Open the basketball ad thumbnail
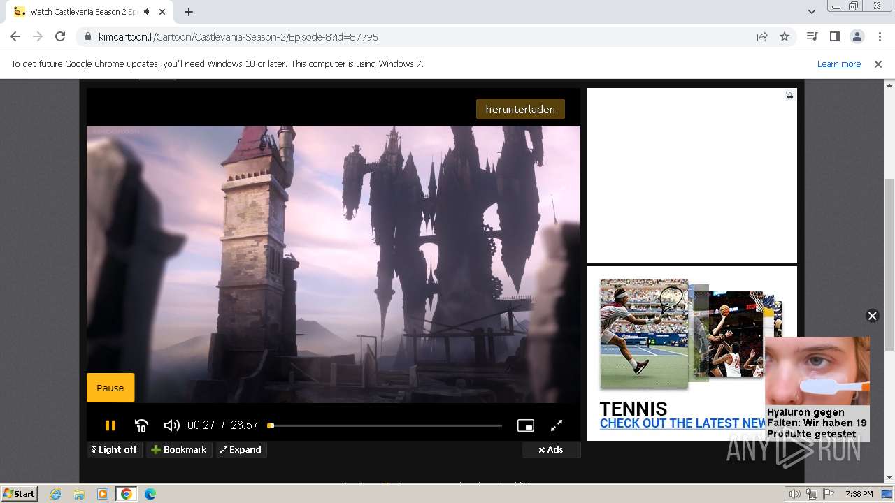 pos(734,334)
